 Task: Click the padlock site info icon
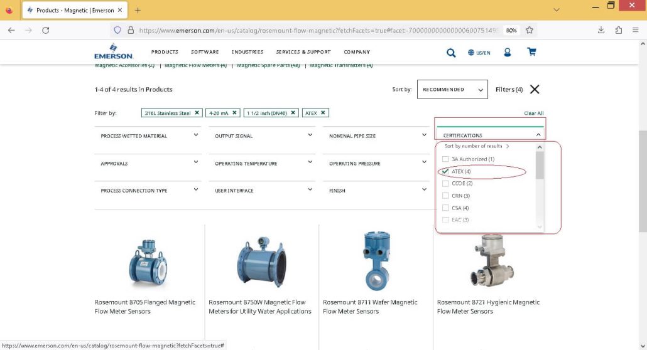pyautogui.click(x=131, y=30)
